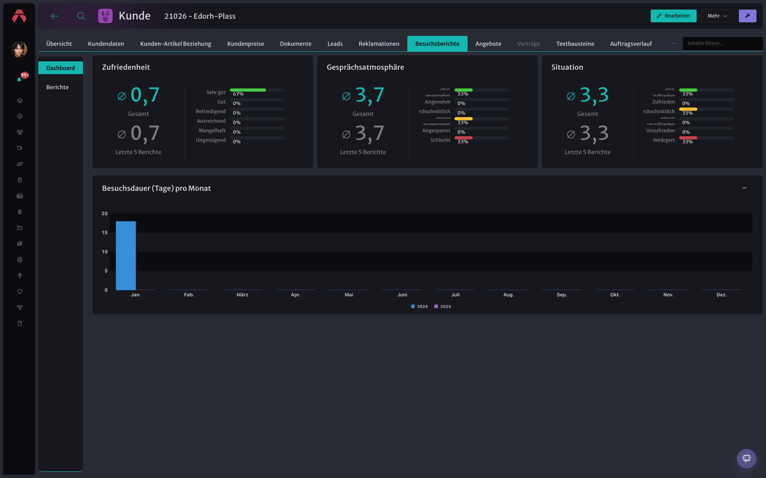Click the purple Kunde module icon

[x=105, y=16]
